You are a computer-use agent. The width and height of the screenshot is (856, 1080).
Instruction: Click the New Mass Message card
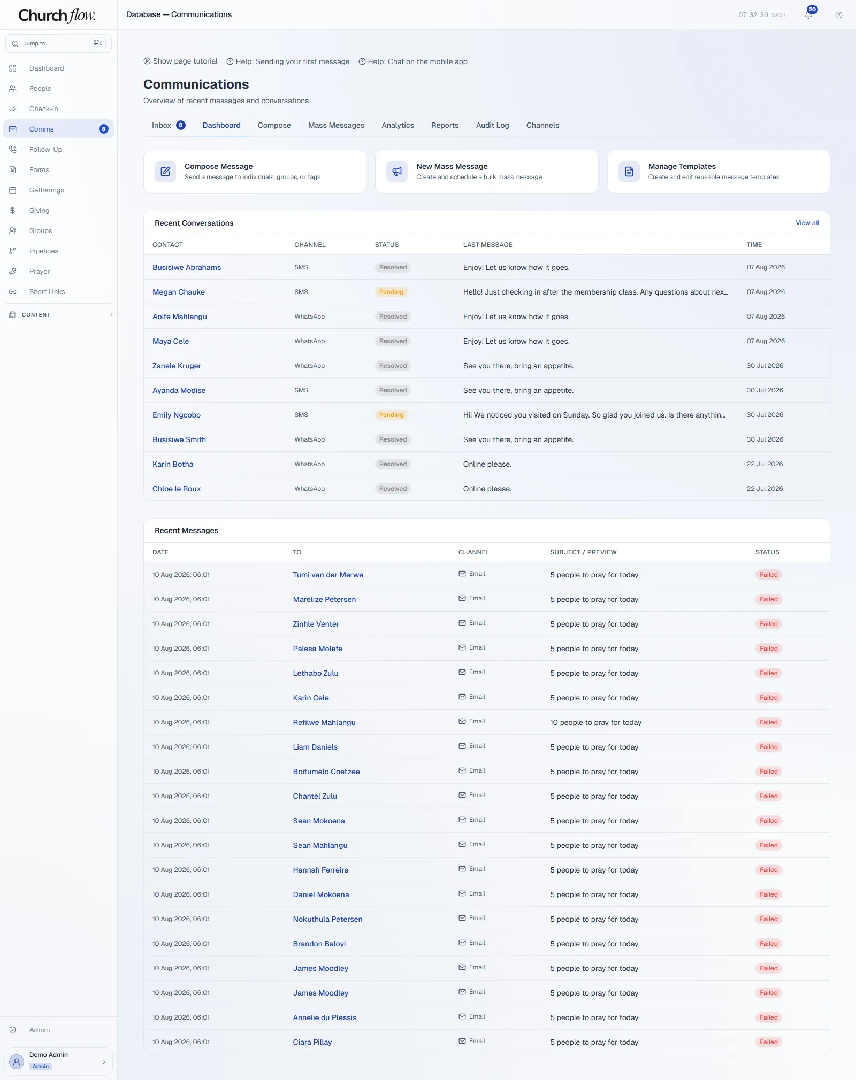point(487,172)
